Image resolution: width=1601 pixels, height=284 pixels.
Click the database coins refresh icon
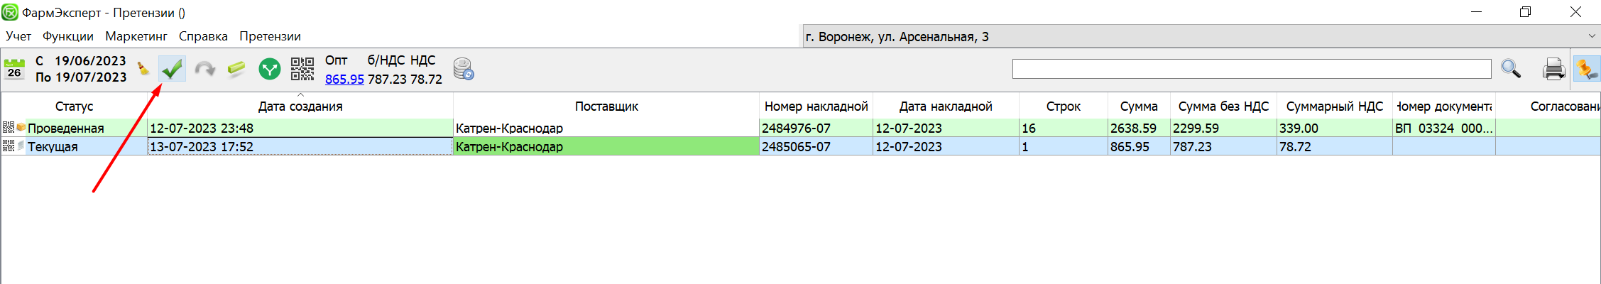pos(464,69)
